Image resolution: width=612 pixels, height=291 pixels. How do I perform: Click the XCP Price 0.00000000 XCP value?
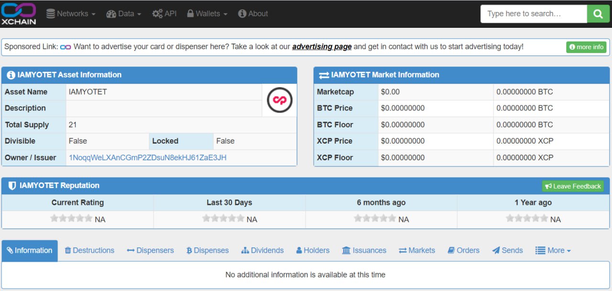click(x=525, y=141)
